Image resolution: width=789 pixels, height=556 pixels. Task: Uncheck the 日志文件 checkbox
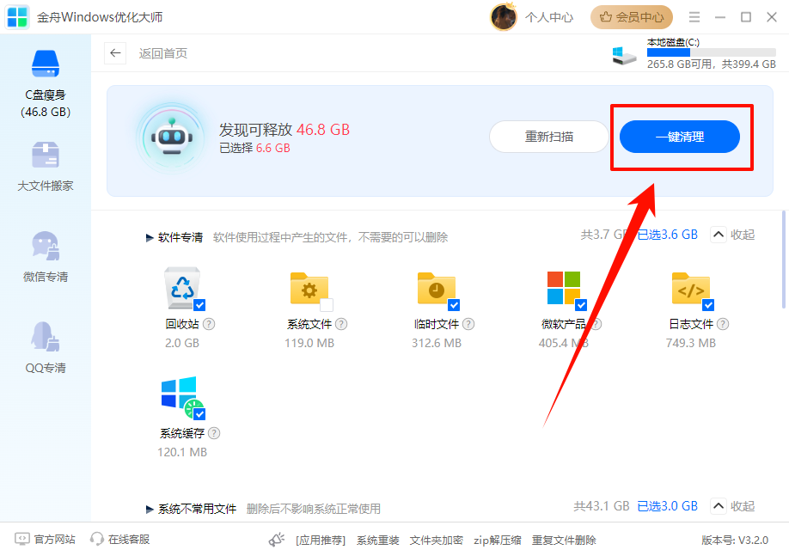point(708,305)
